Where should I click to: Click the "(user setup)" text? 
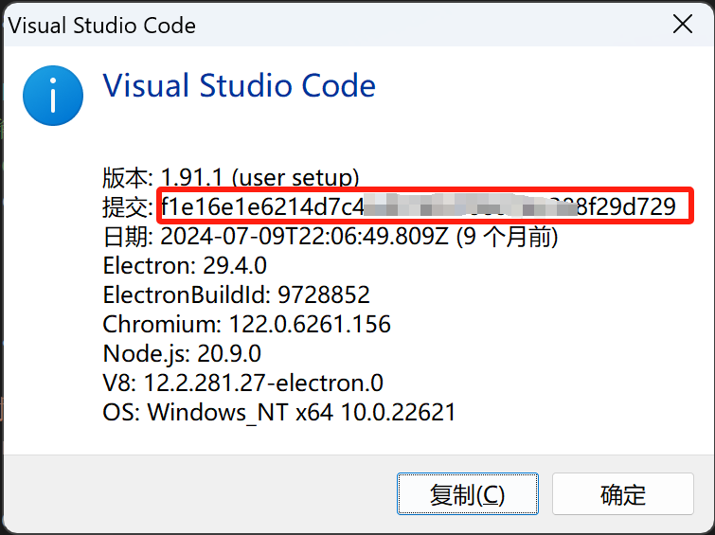295,177
